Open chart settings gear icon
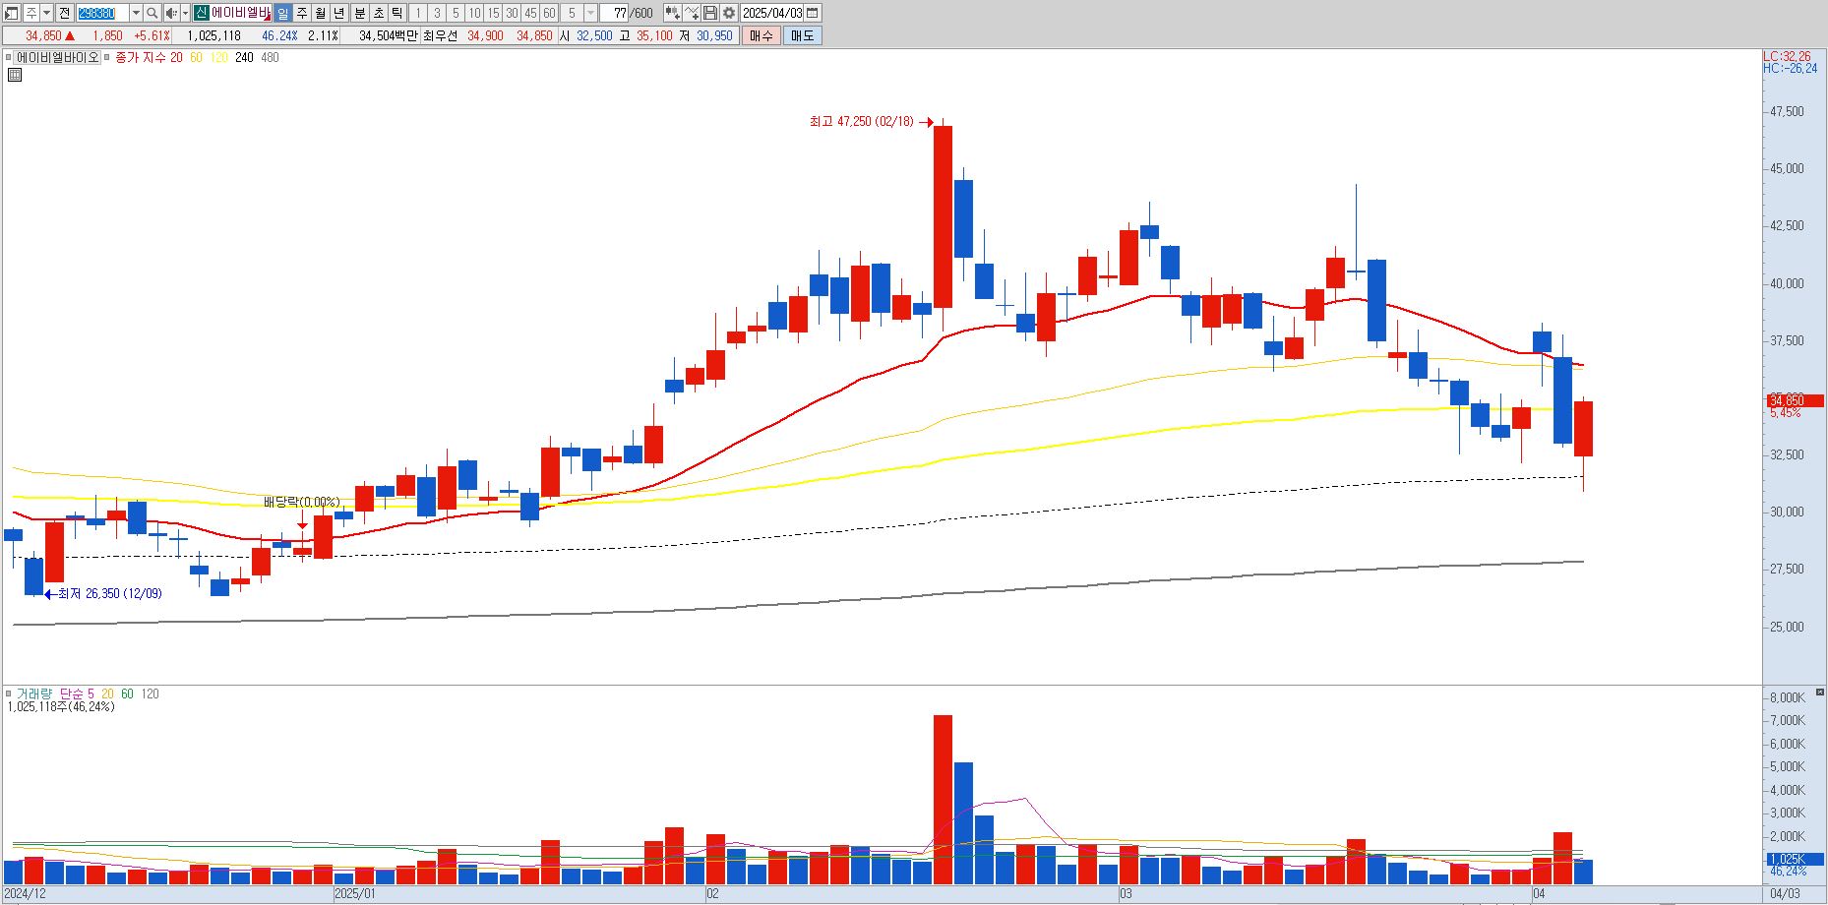 point(729,13)
